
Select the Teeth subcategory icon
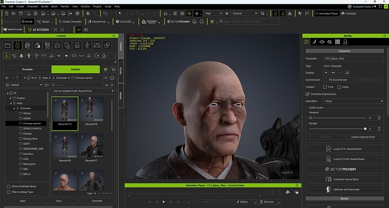point(59,56)
